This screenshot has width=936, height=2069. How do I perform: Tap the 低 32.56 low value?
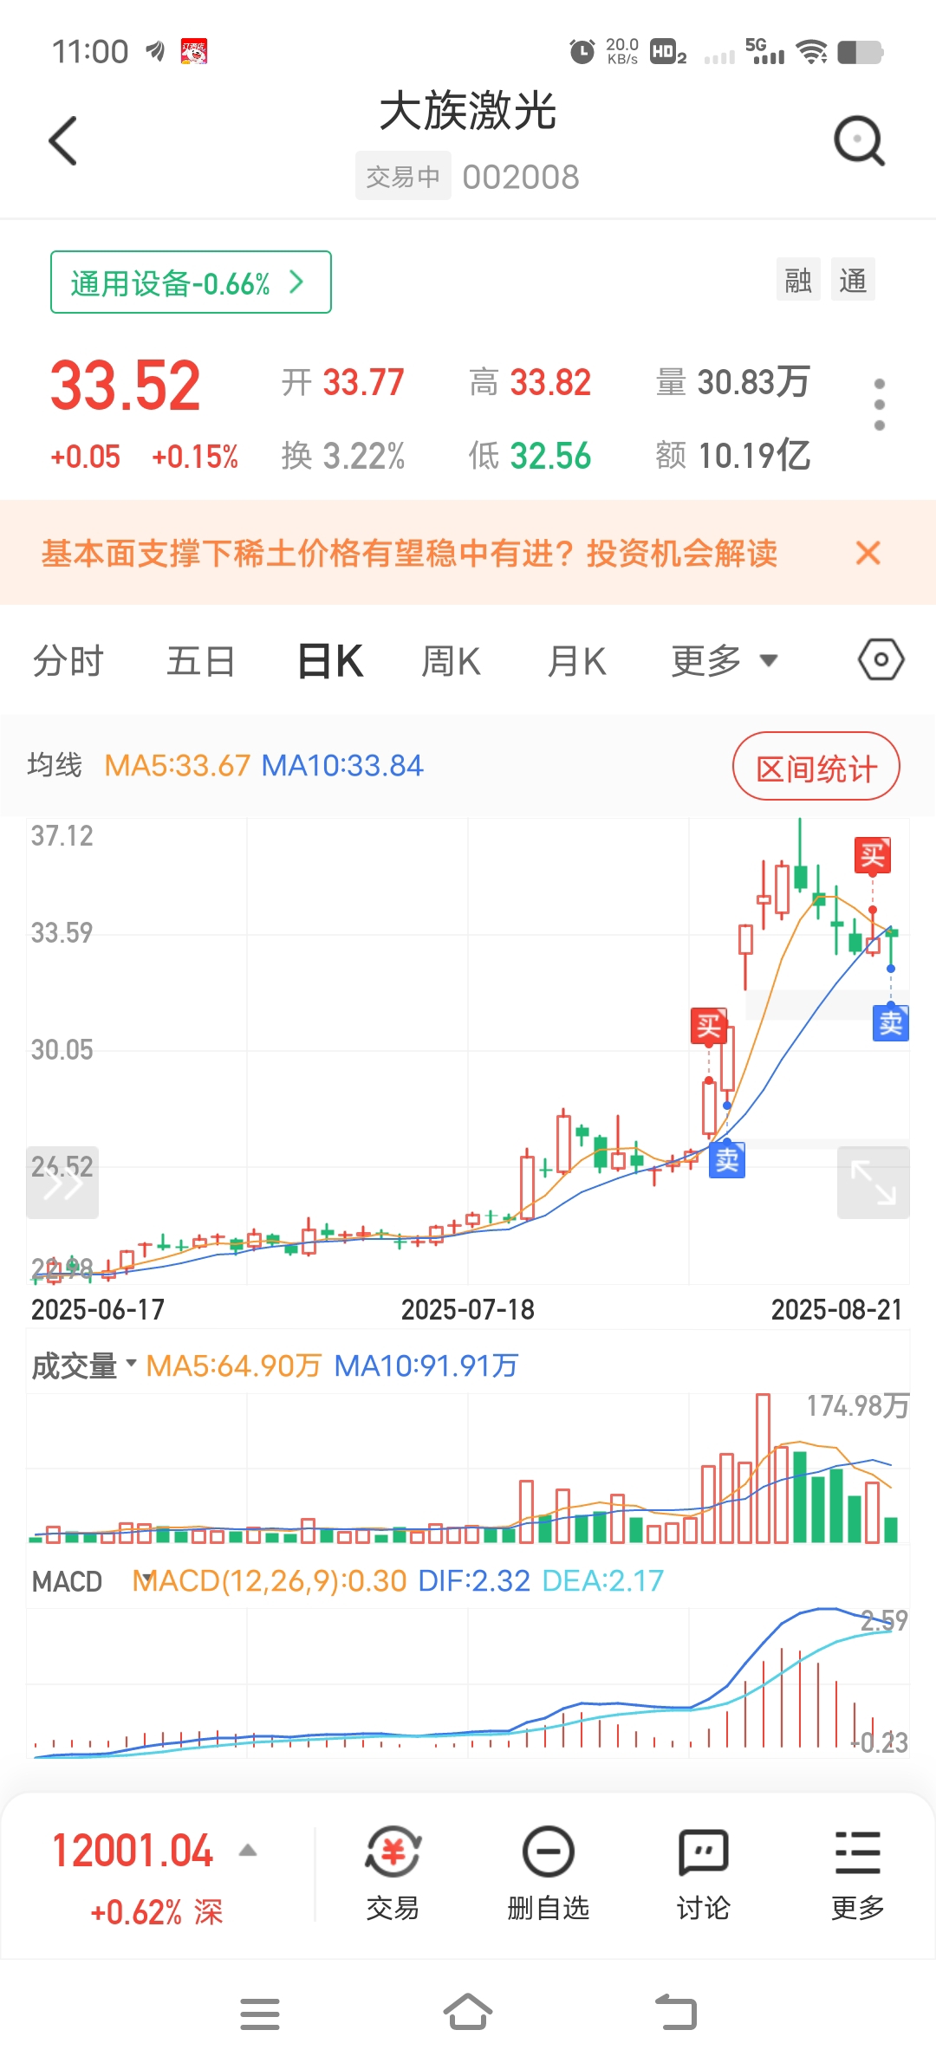pos(530,455)
